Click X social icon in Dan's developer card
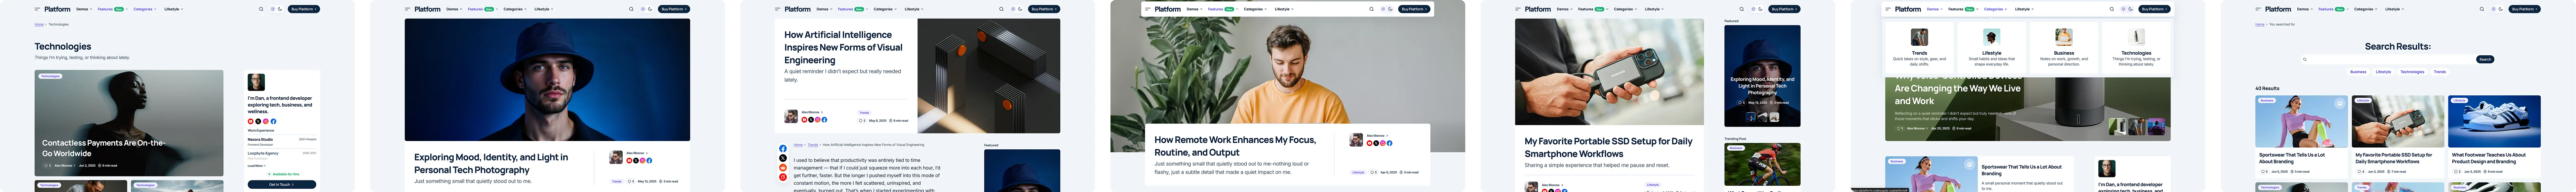This screenshot has width=2576, height=192. point(258,121)
